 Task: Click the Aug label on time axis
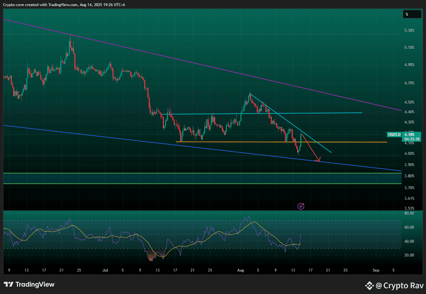click(x=241, y=270)
